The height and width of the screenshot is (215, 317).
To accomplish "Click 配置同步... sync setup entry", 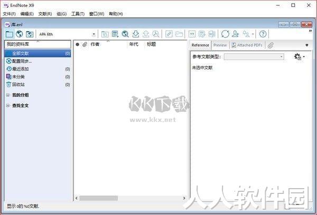I will [x=38, y=61].
